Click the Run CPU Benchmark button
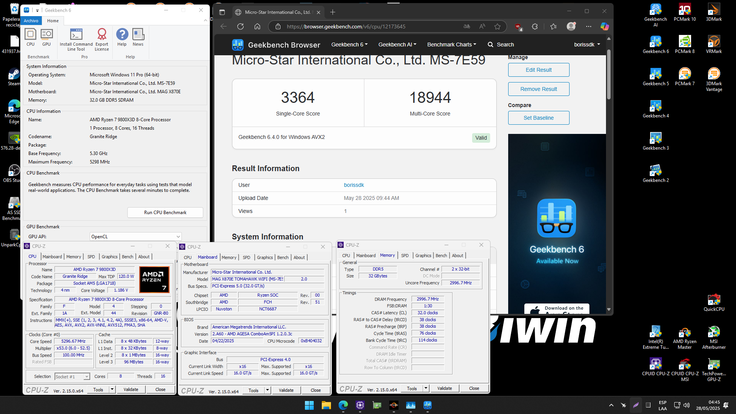 click(x=165, y=213)
